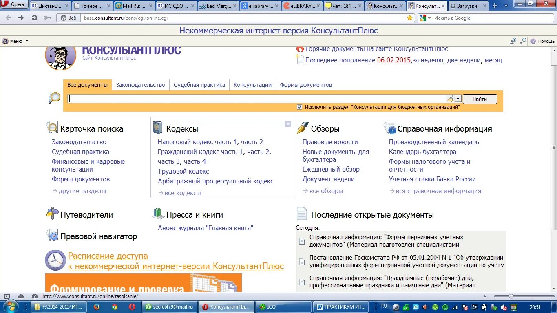The height and width of the screenshot is (313, 557).
Task: Open Помощь help in the top bar
Action: [542, 41]
